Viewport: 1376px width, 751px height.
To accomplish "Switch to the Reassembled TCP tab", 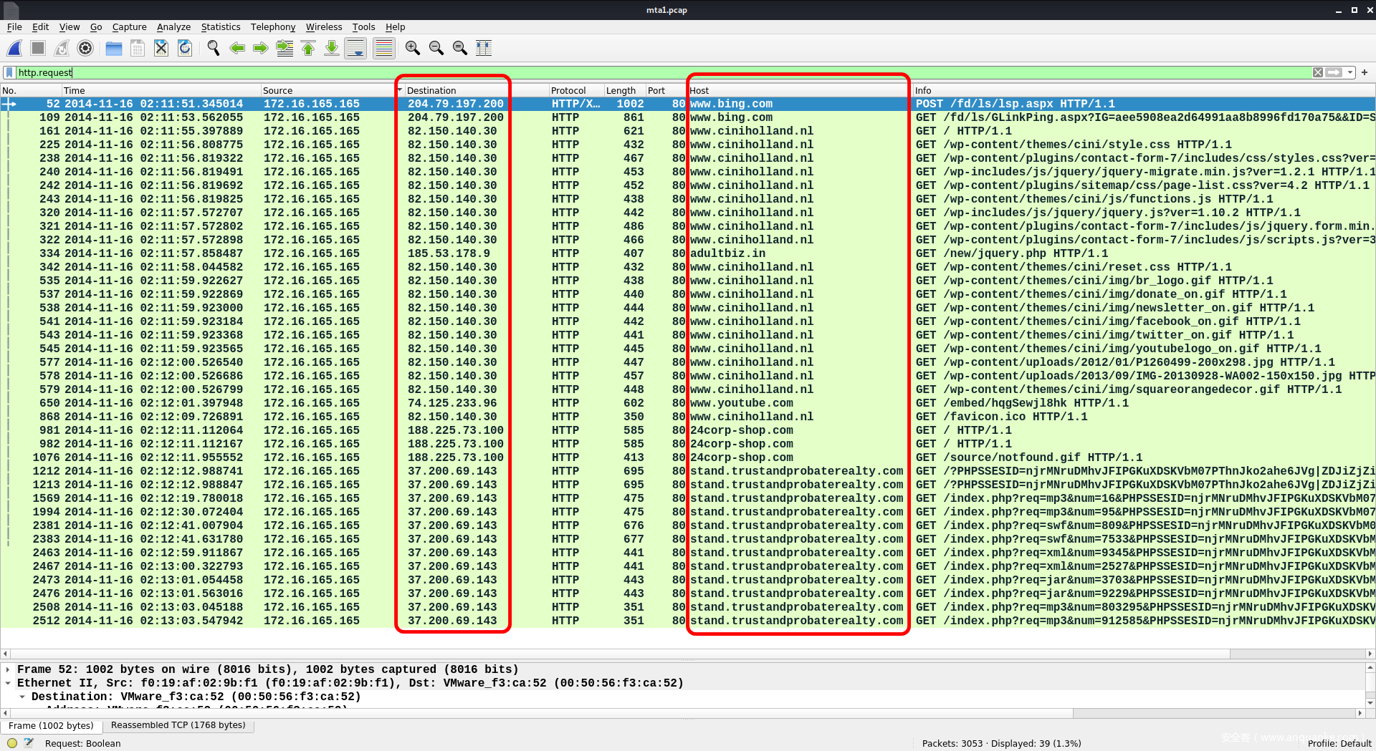I will pyautogui.click(x=178, y=725).
